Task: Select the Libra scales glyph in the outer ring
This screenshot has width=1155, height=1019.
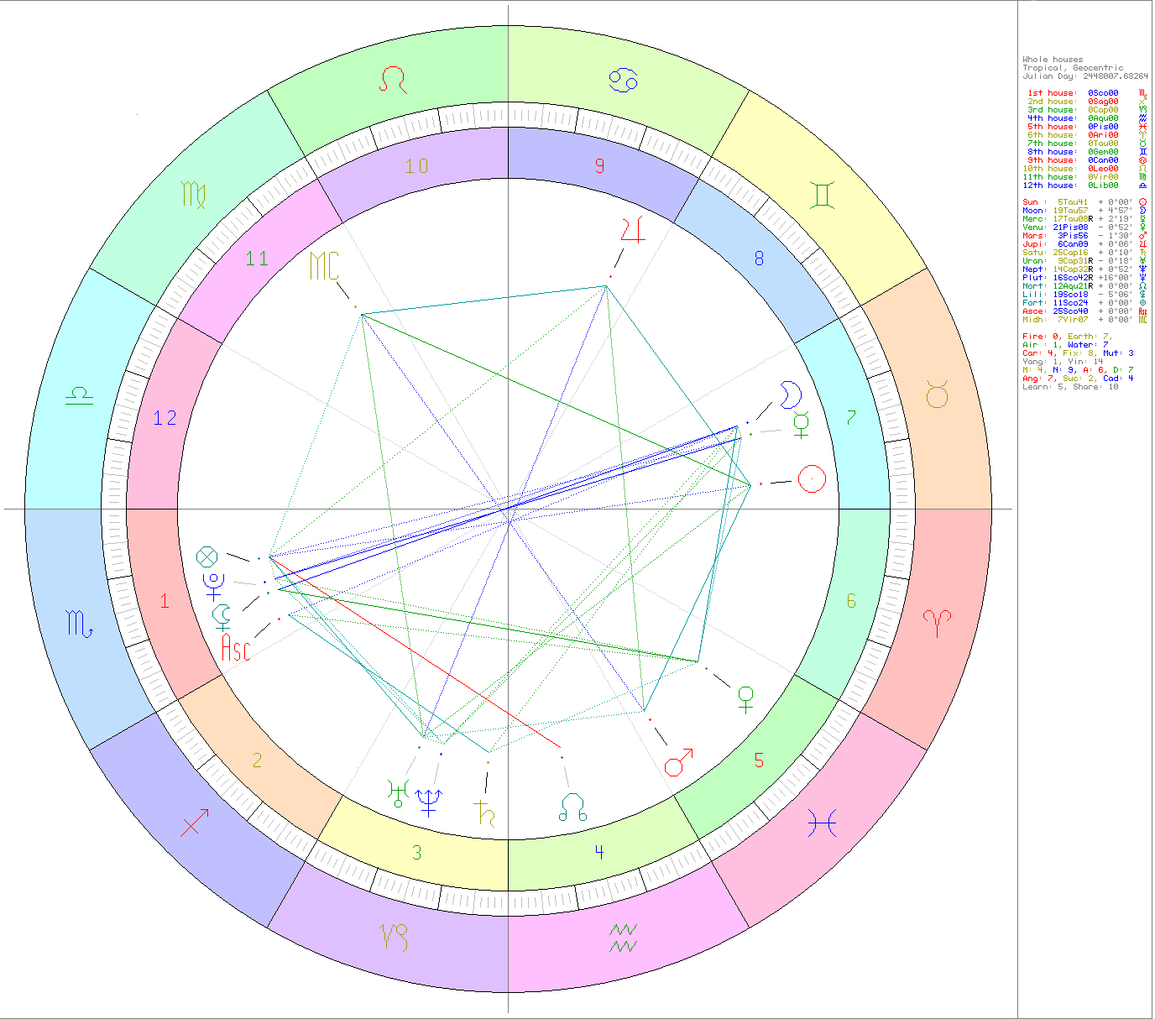Action: (x=80, y=395)
